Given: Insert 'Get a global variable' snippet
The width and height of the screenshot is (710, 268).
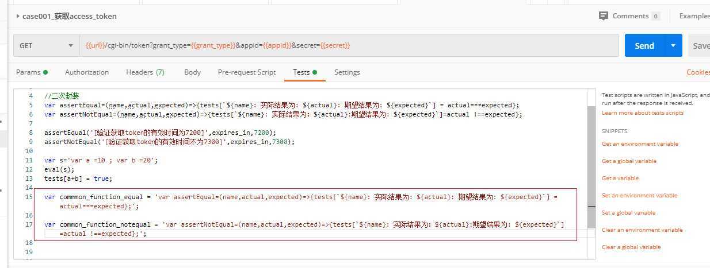Looking at the screenshot, I should [x=629, y=161].
